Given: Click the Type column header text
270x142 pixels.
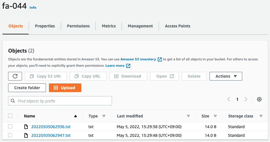Looking at the screenshot, I should click(x=93, y=116).
